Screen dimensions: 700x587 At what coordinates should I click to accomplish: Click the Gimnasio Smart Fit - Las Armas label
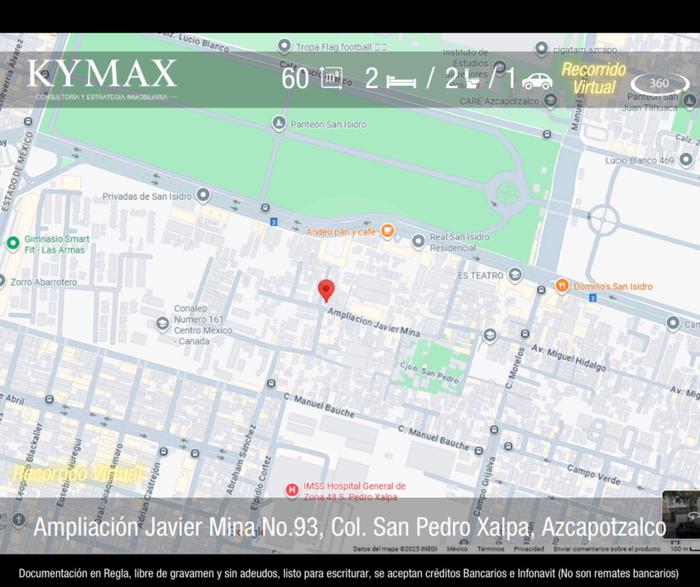click(57, 244)
